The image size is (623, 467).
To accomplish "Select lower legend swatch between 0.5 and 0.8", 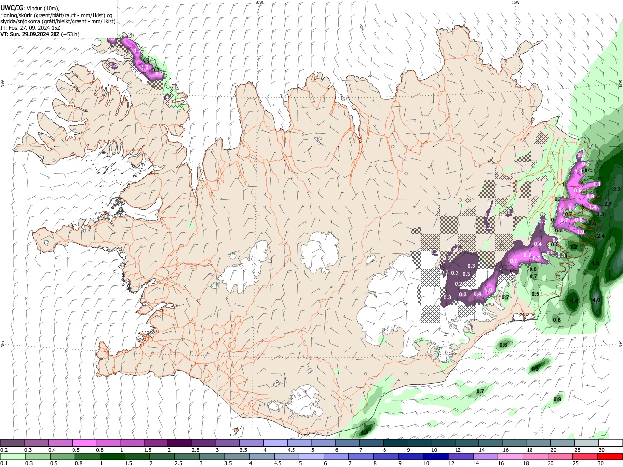I will (62, 456).
